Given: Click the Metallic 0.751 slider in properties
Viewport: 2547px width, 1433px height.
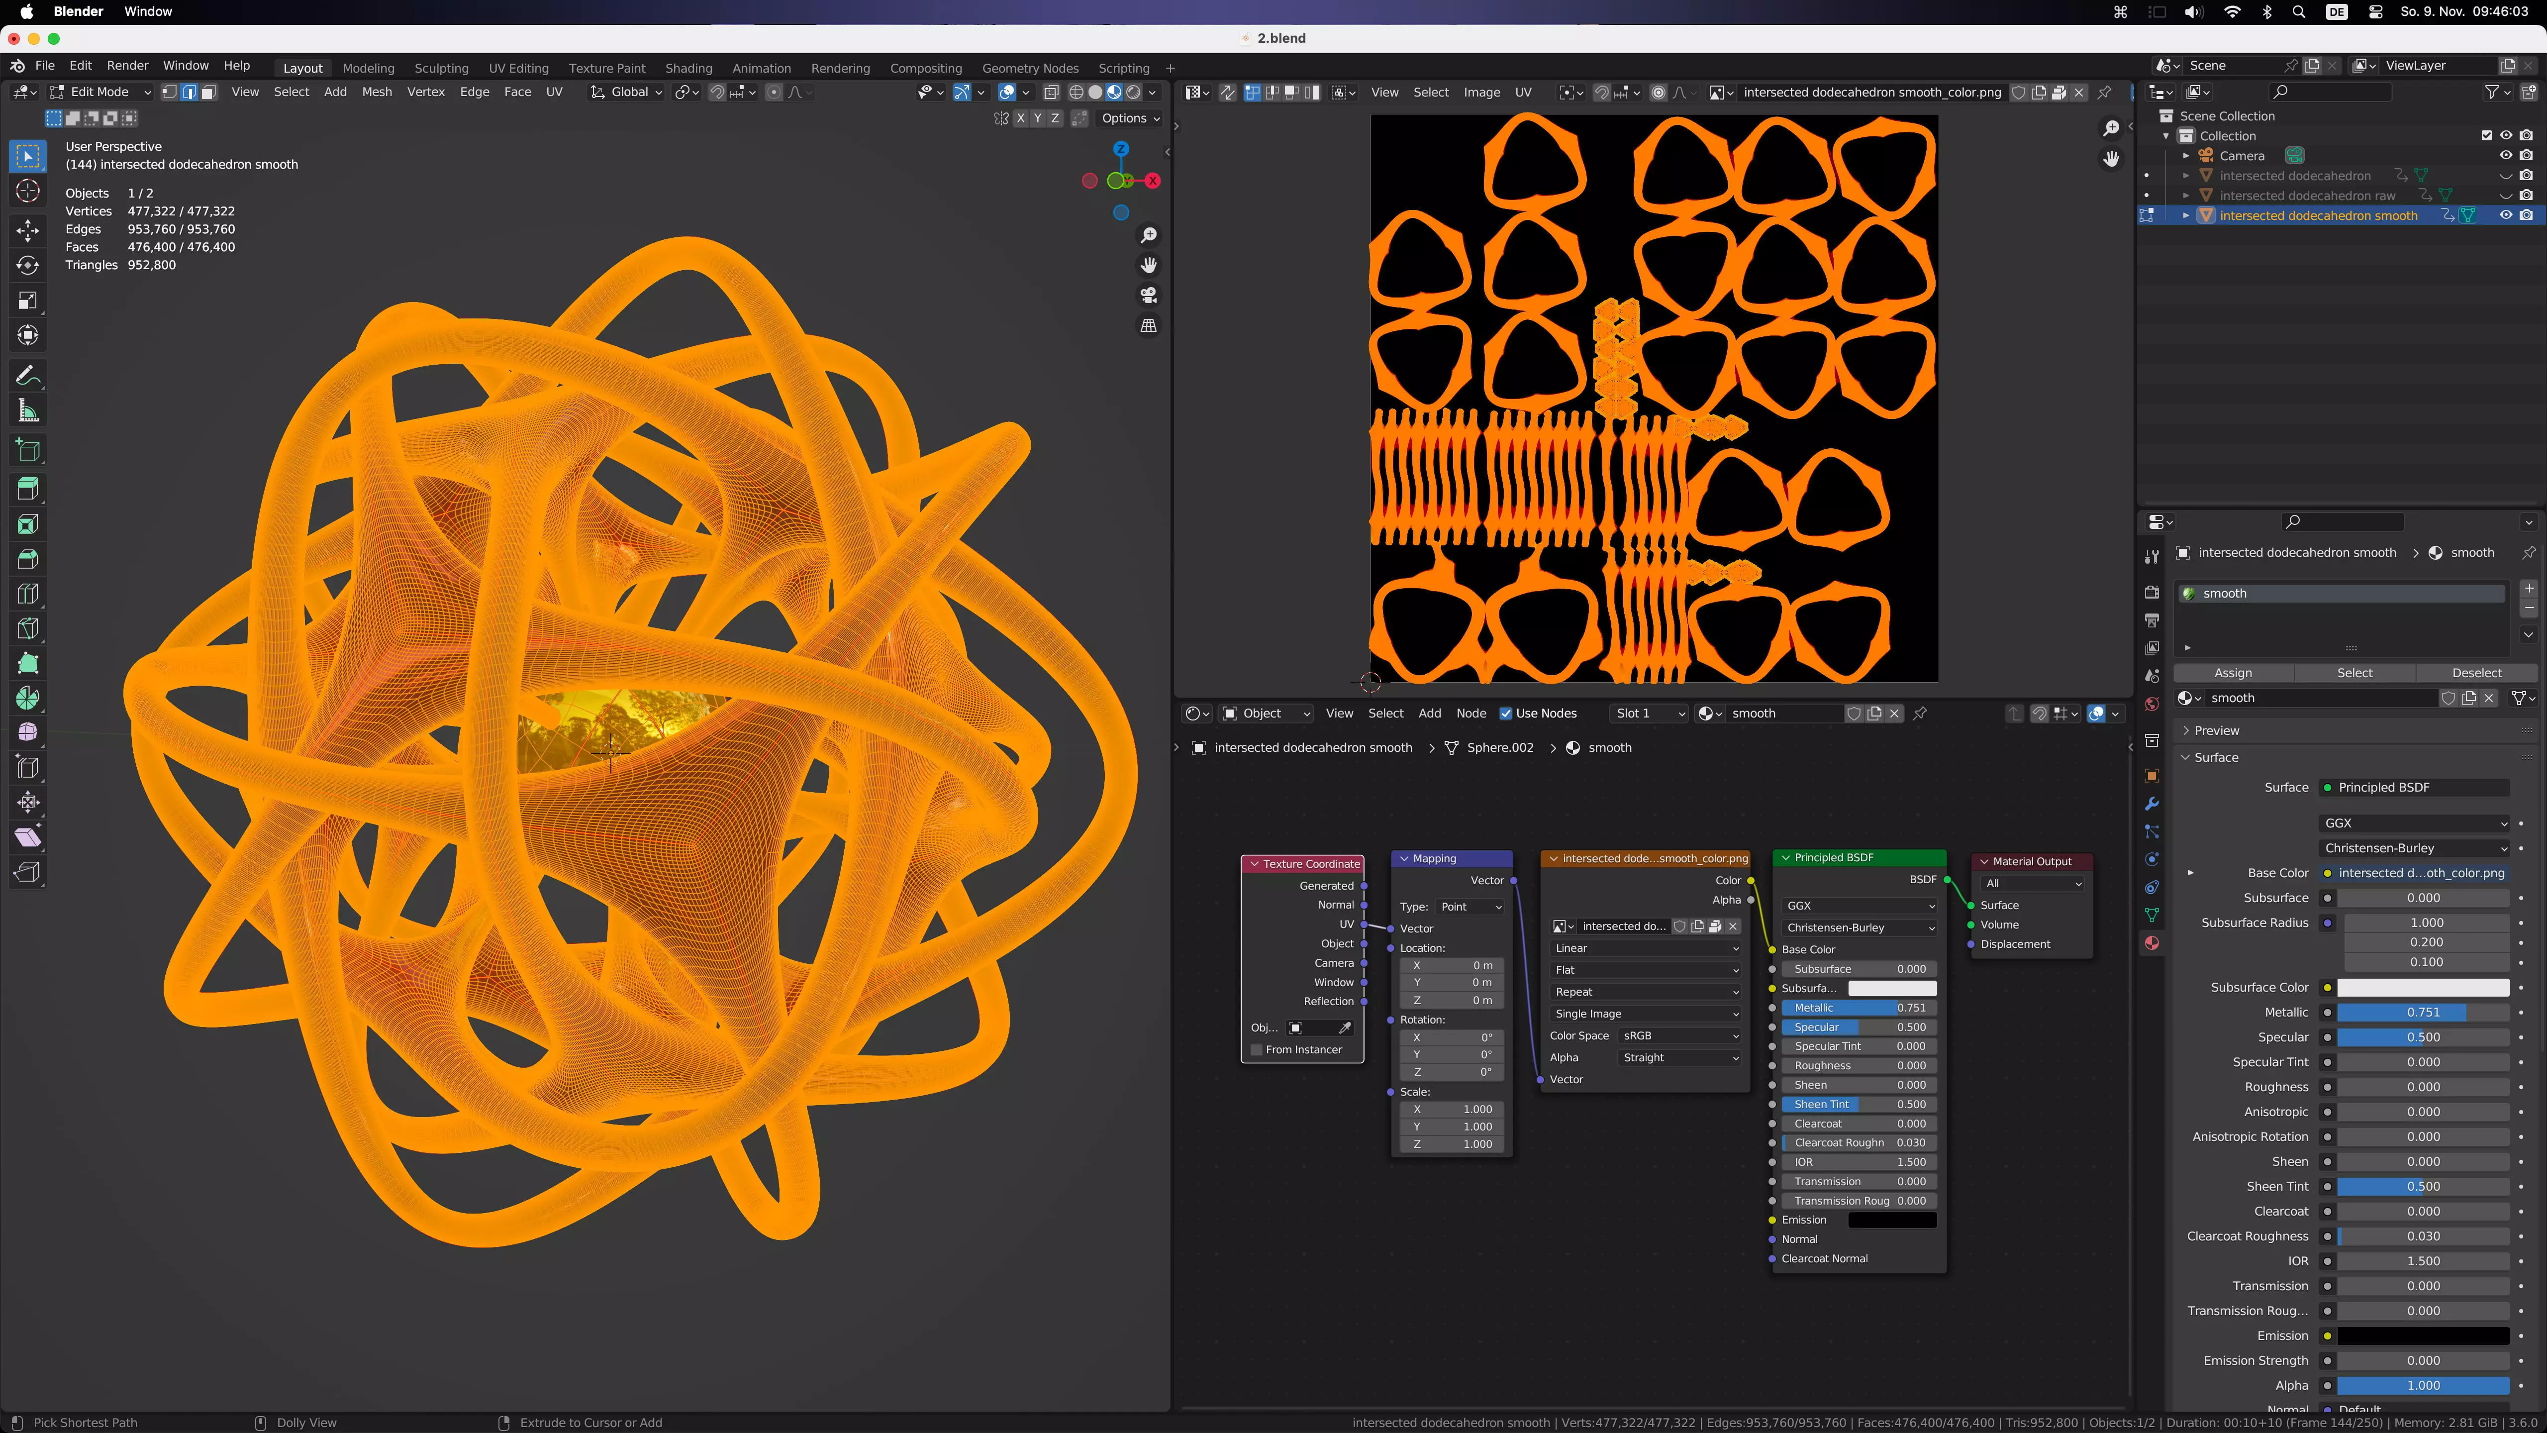Looking at the screenshot, I should (x=2423, y=1013).
